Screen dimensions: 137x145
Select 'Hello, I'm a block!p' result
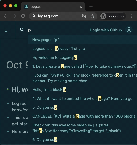(x=82, y=90)
